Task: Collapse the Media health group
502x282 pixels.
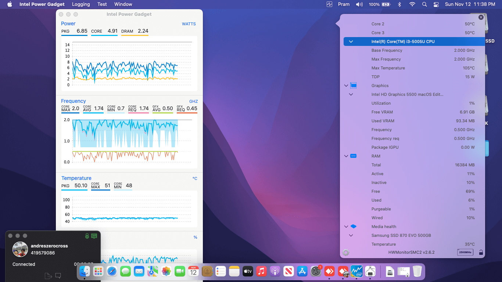Action: 346,227
